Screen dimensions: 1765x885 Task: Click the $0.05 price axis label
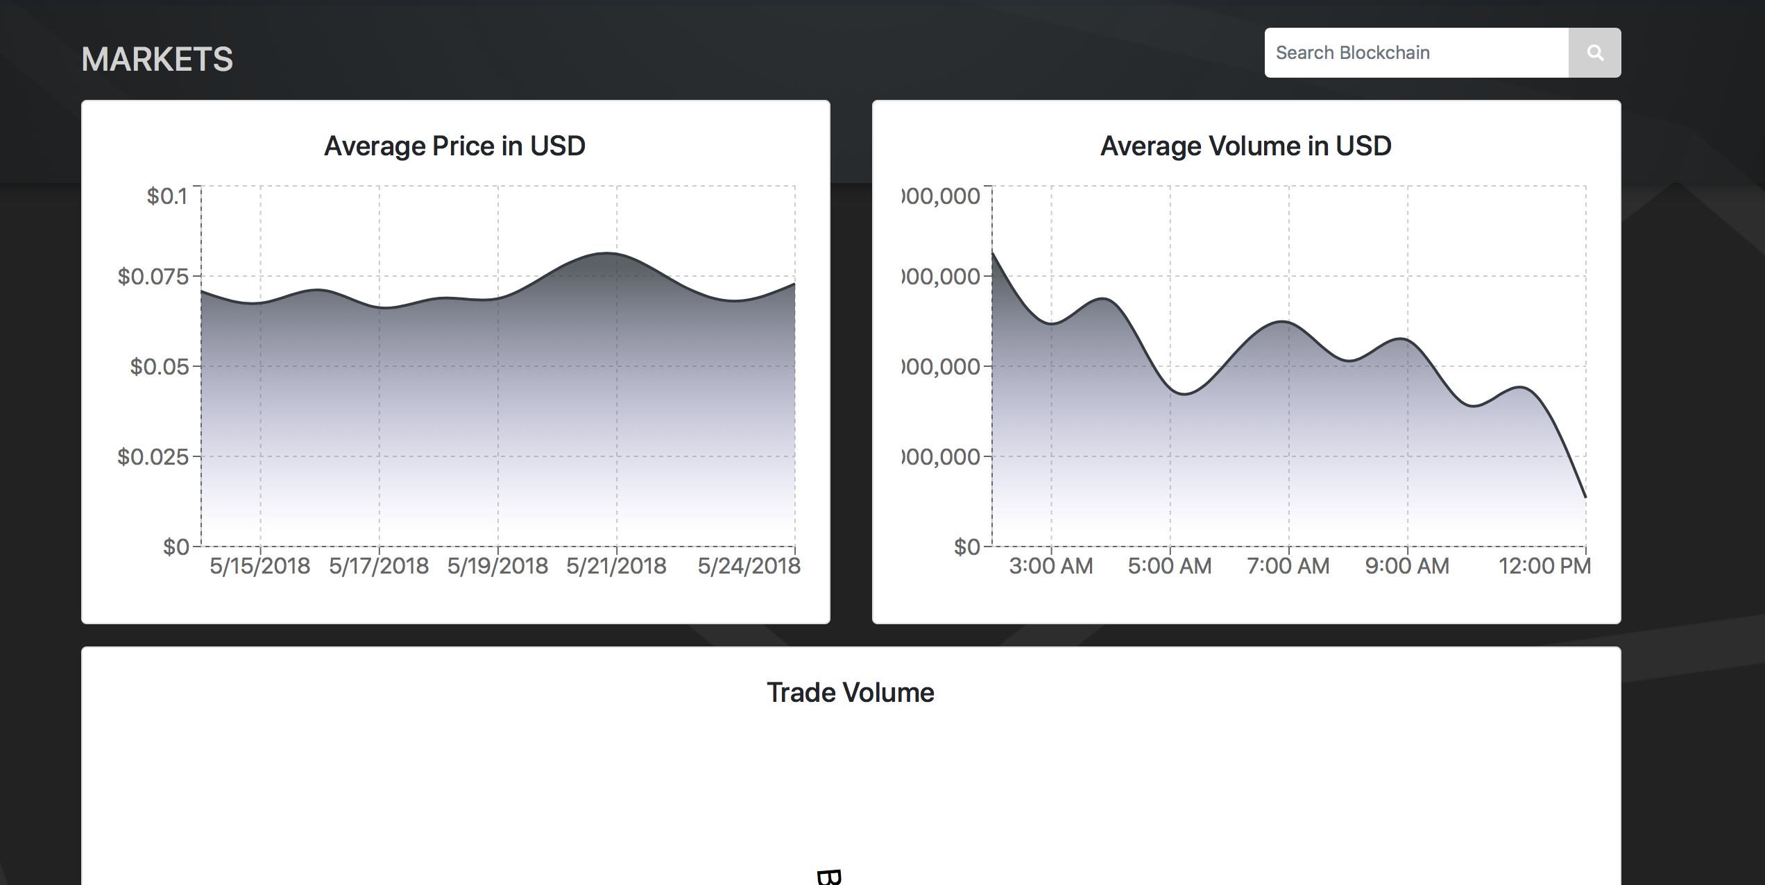click(160, 366)
